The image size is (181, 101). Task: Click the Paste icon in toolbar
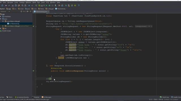19,6
